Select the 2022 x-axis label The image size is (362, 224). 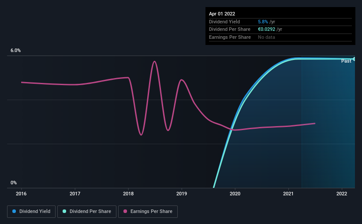[342, 194]
